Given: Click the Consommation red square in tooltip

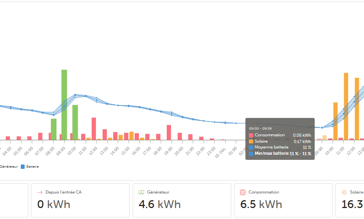Looking at the screenshot, I should 251,135.
